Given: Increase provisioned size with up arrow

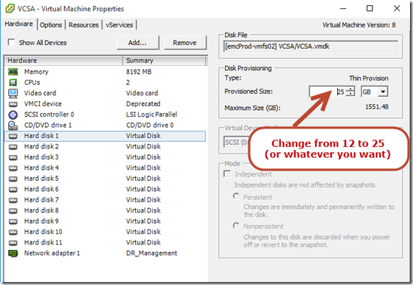Looking at the screenshot, I should (x=350, y=89).
